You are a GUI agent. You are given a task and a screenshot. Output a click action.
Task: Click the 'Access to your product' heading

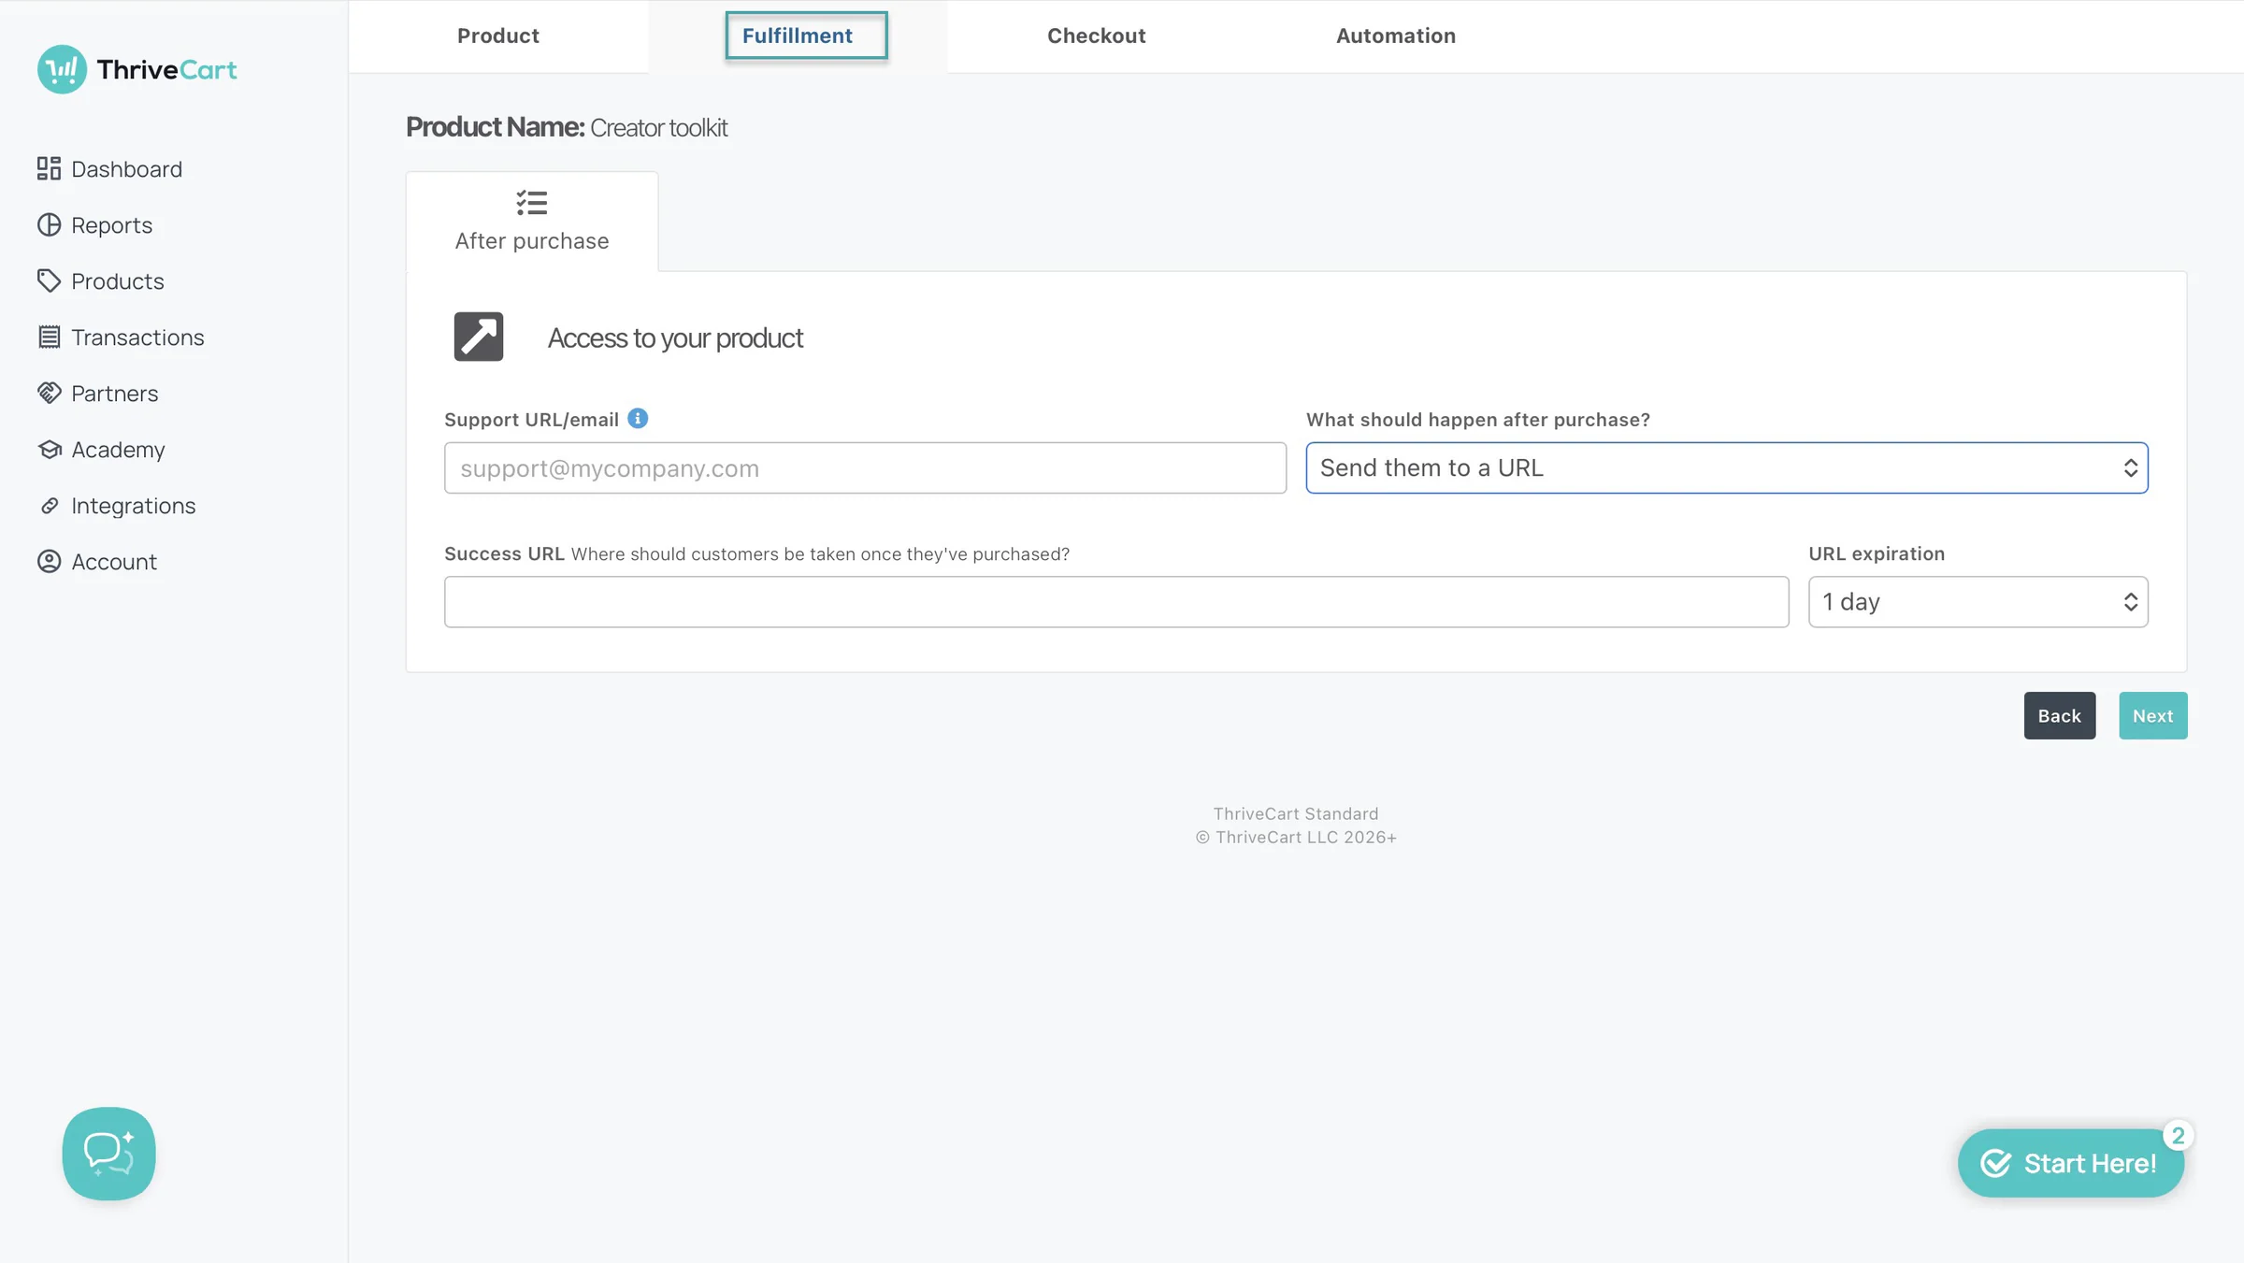click(675, 337)
